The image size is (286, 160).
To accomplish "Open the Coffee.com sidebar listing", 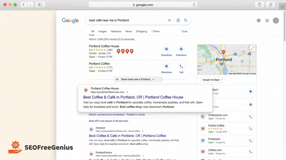I will pyautogui.click(x=215, y=150).
